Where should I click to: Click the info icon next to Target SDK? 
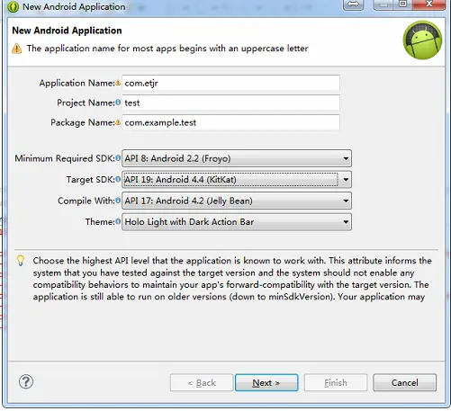click(118, 179)
